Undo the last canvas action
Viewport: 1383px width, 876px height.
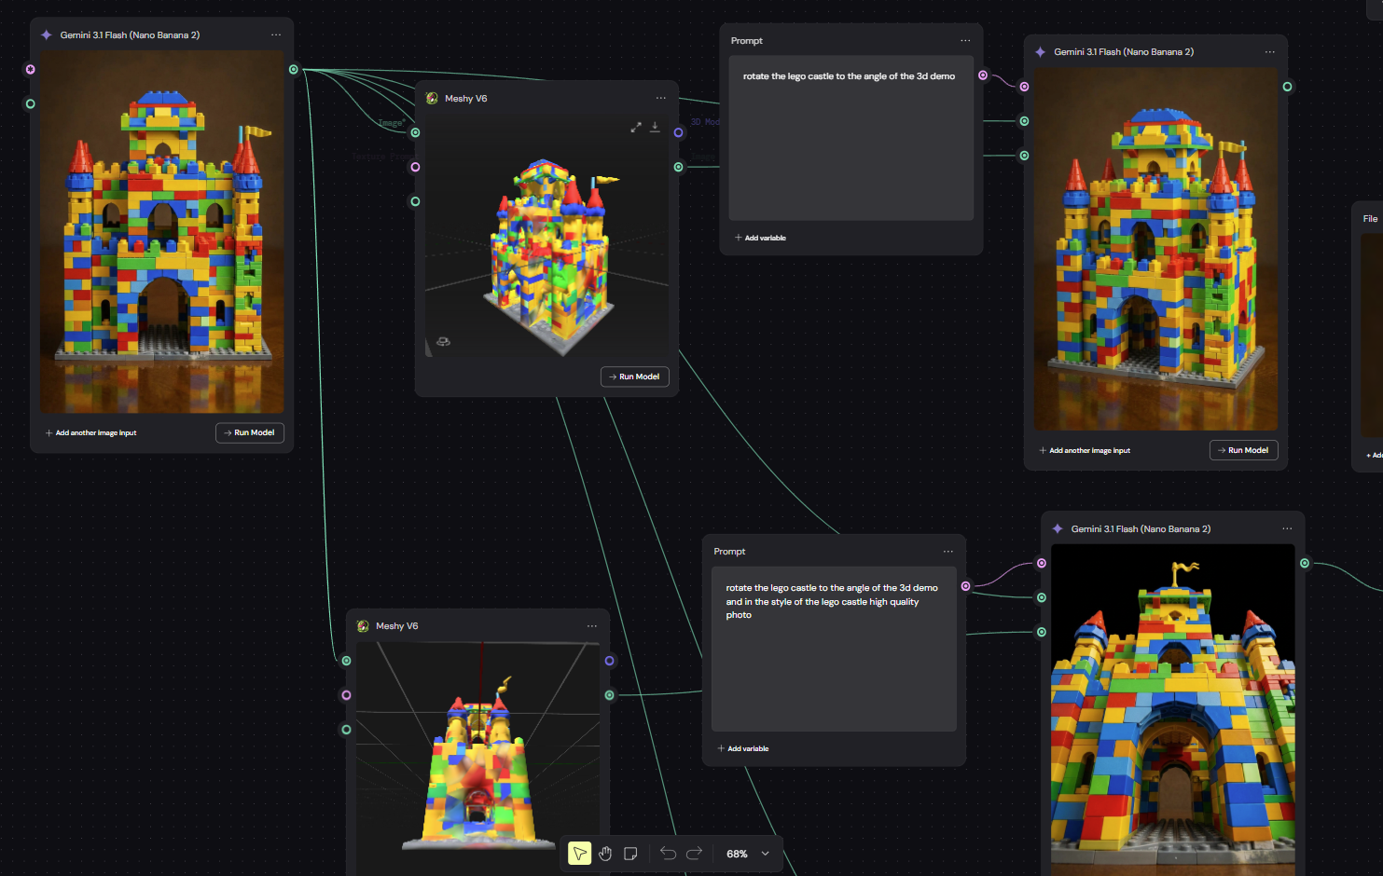click(x=668, y=853)
